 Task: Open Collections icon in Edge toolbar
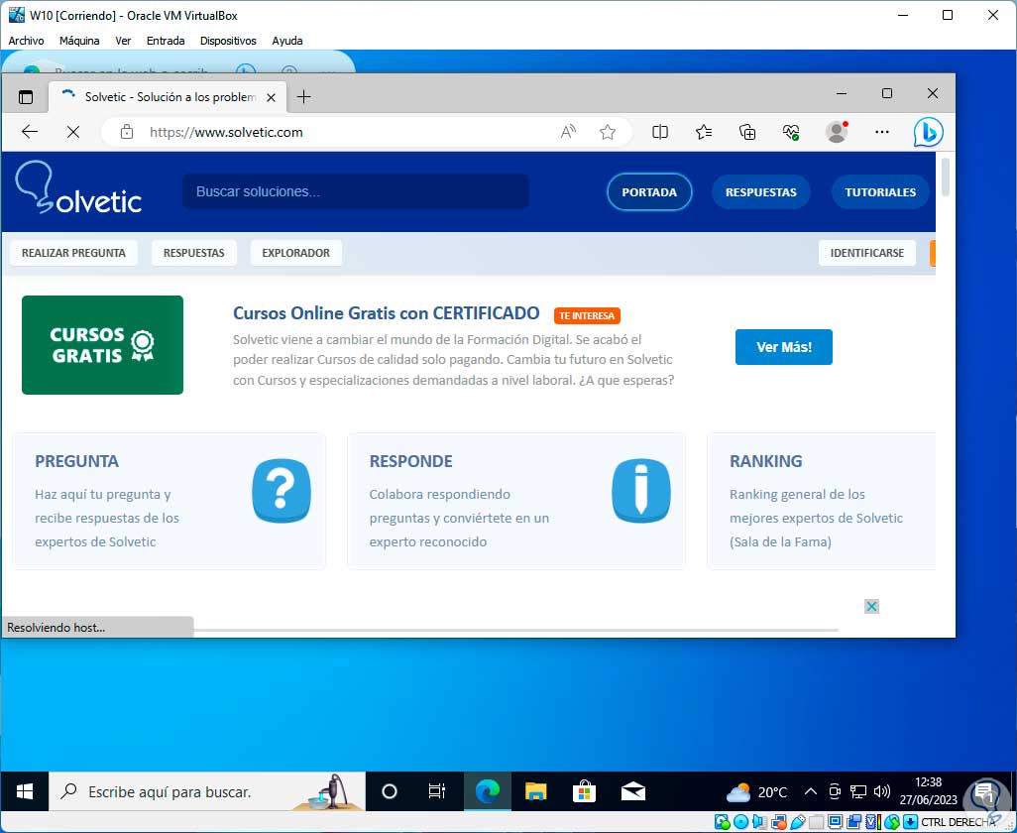click(747, 132)
